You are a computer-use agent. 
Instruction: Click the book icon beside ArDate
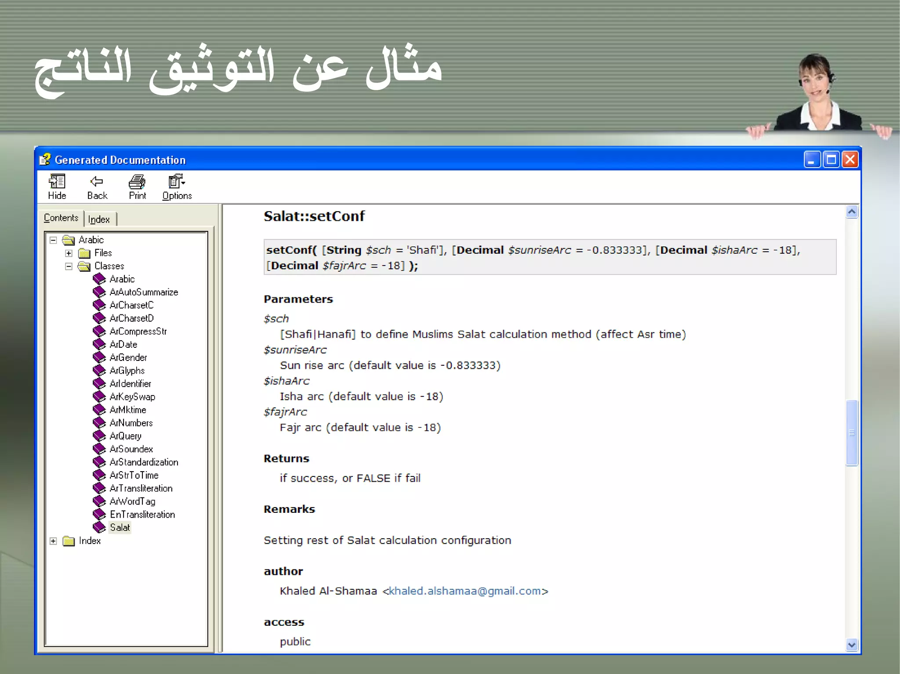99,344
